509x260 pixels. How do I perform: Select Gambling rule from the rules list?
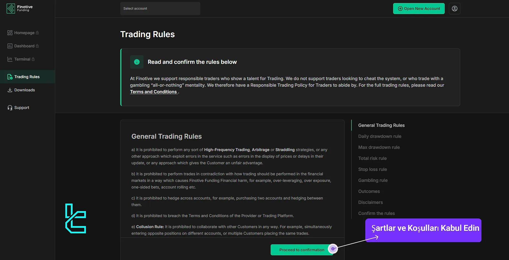coord(373,180)
